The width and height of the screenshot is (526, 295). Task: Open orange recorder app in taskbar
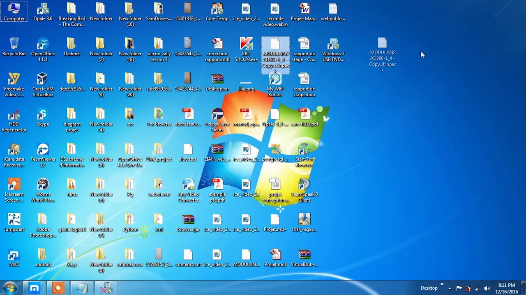58,288
